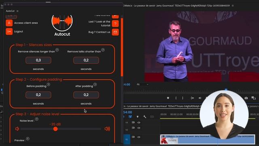Add marker in Program Monitor controls
The image size is (259, 146).
point(168,98)
